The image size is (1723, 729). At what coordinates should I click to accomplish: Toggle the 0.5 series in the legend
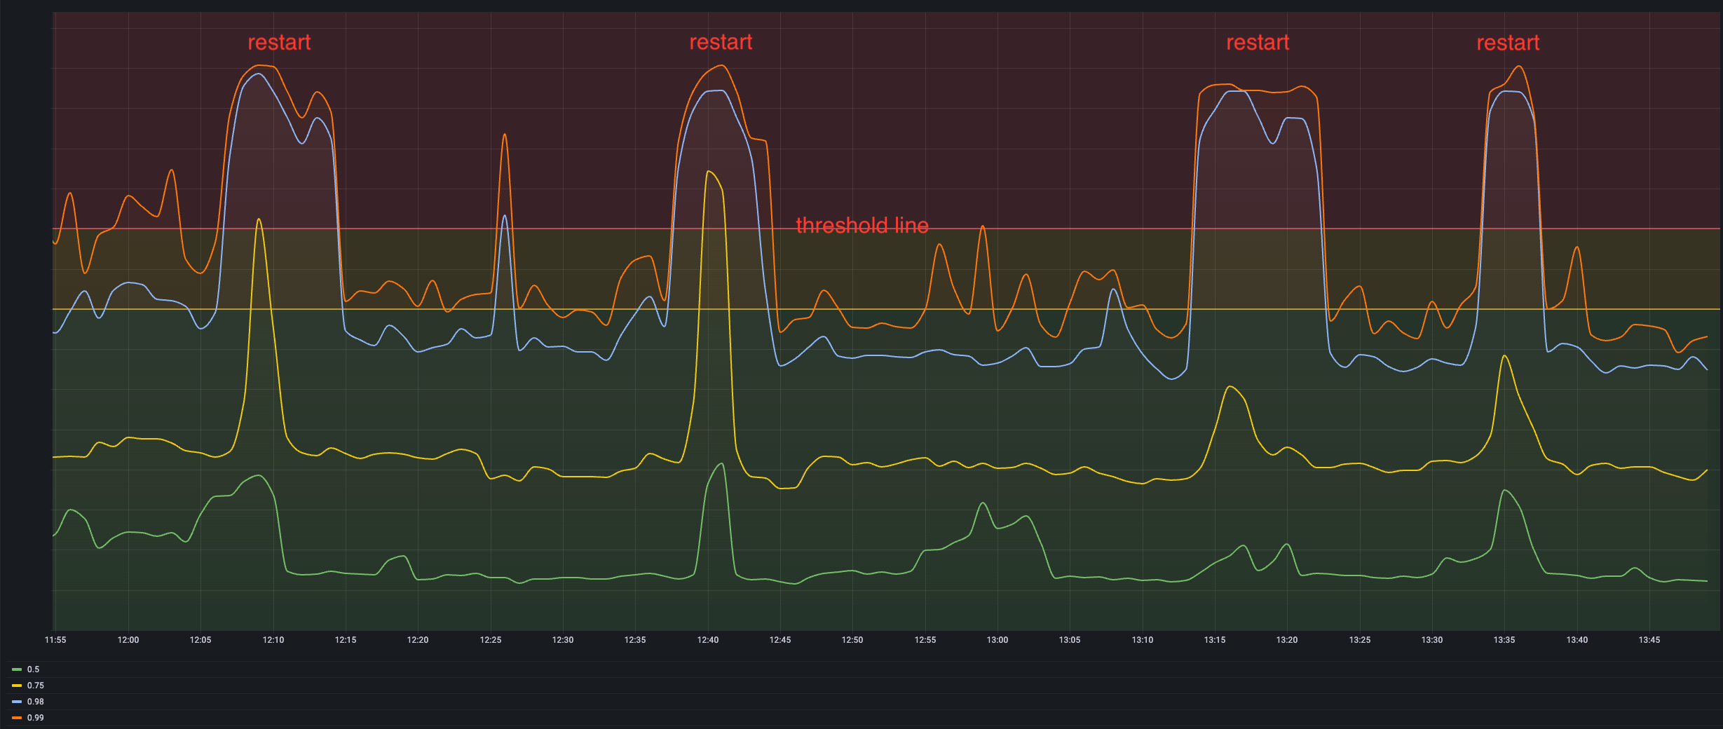[33, 669]
